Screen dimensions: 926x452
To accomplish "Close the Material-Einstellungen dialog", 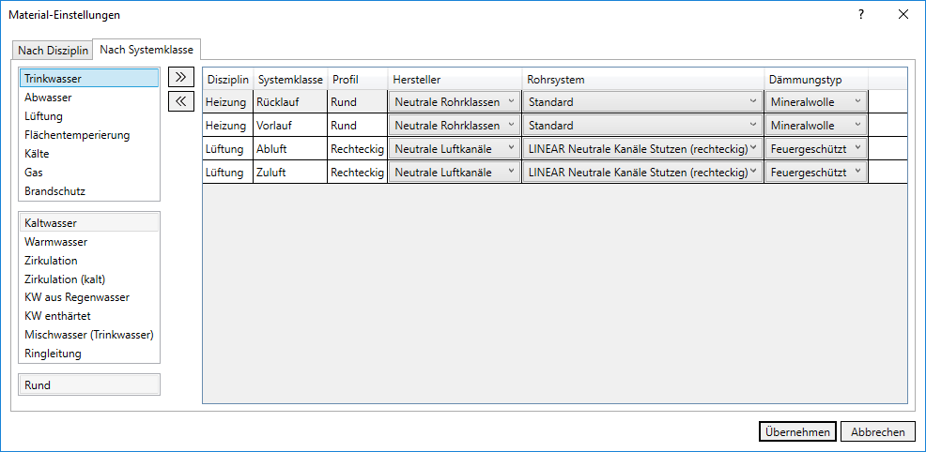I will point(903,15).
